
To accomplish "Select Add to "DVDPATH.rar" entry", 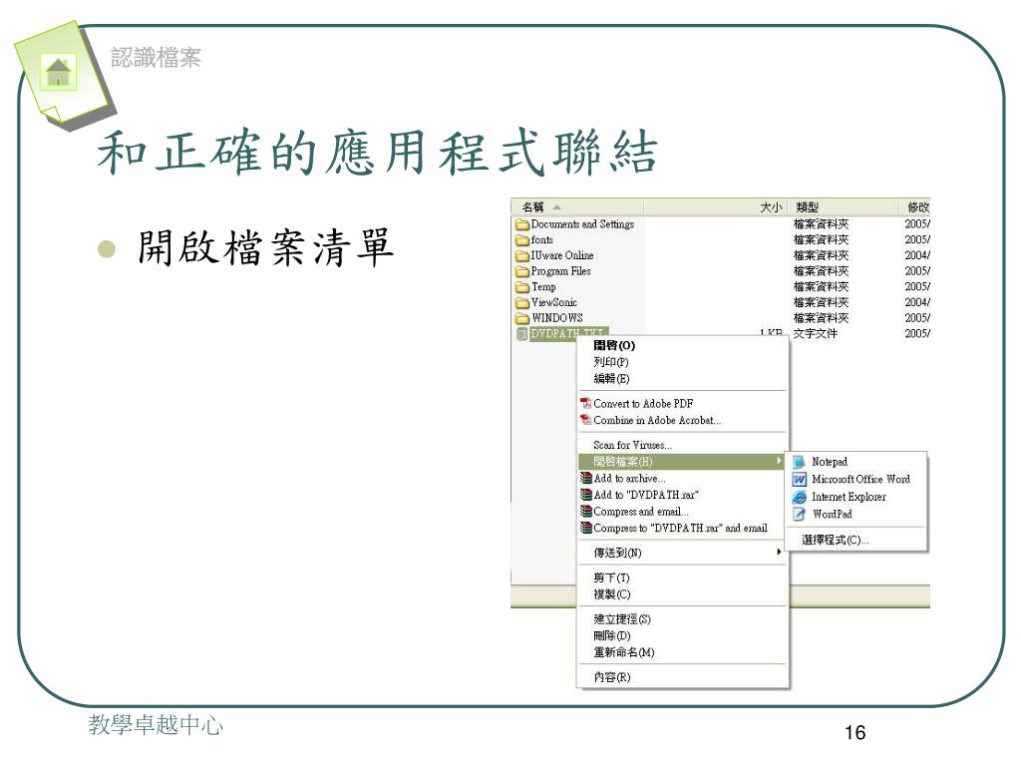I will pos(682,495).
